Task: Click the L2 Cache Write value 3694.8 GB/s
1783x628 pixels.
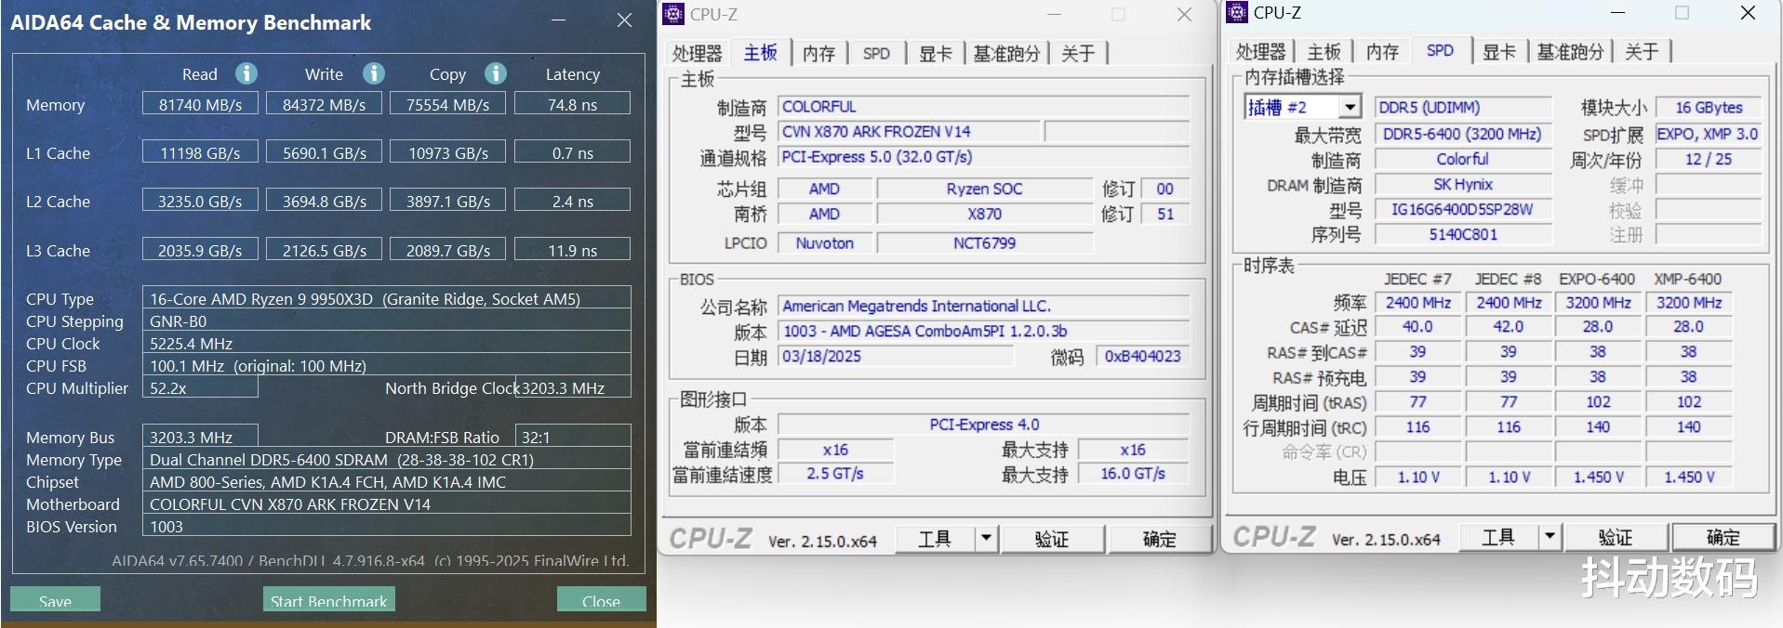Action: (324, 201)
